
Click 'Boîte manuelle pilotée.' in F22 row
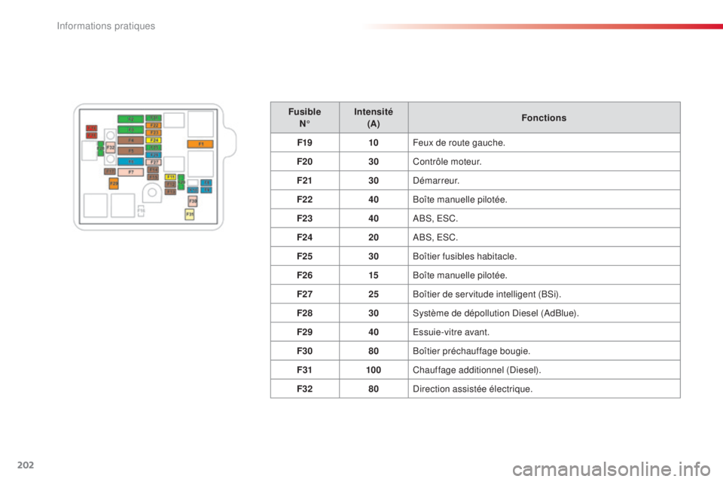tap(459, 200)
